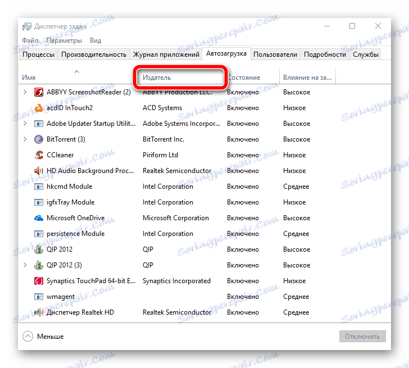The width and height of the screenshot is (409, 368).
Task: Select the Microsoft OneDrive entry
Action: point(75,218)
